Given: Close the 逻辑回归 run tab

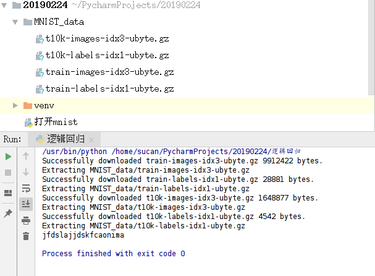Looking at the screenshot, I should coord(91,140).
